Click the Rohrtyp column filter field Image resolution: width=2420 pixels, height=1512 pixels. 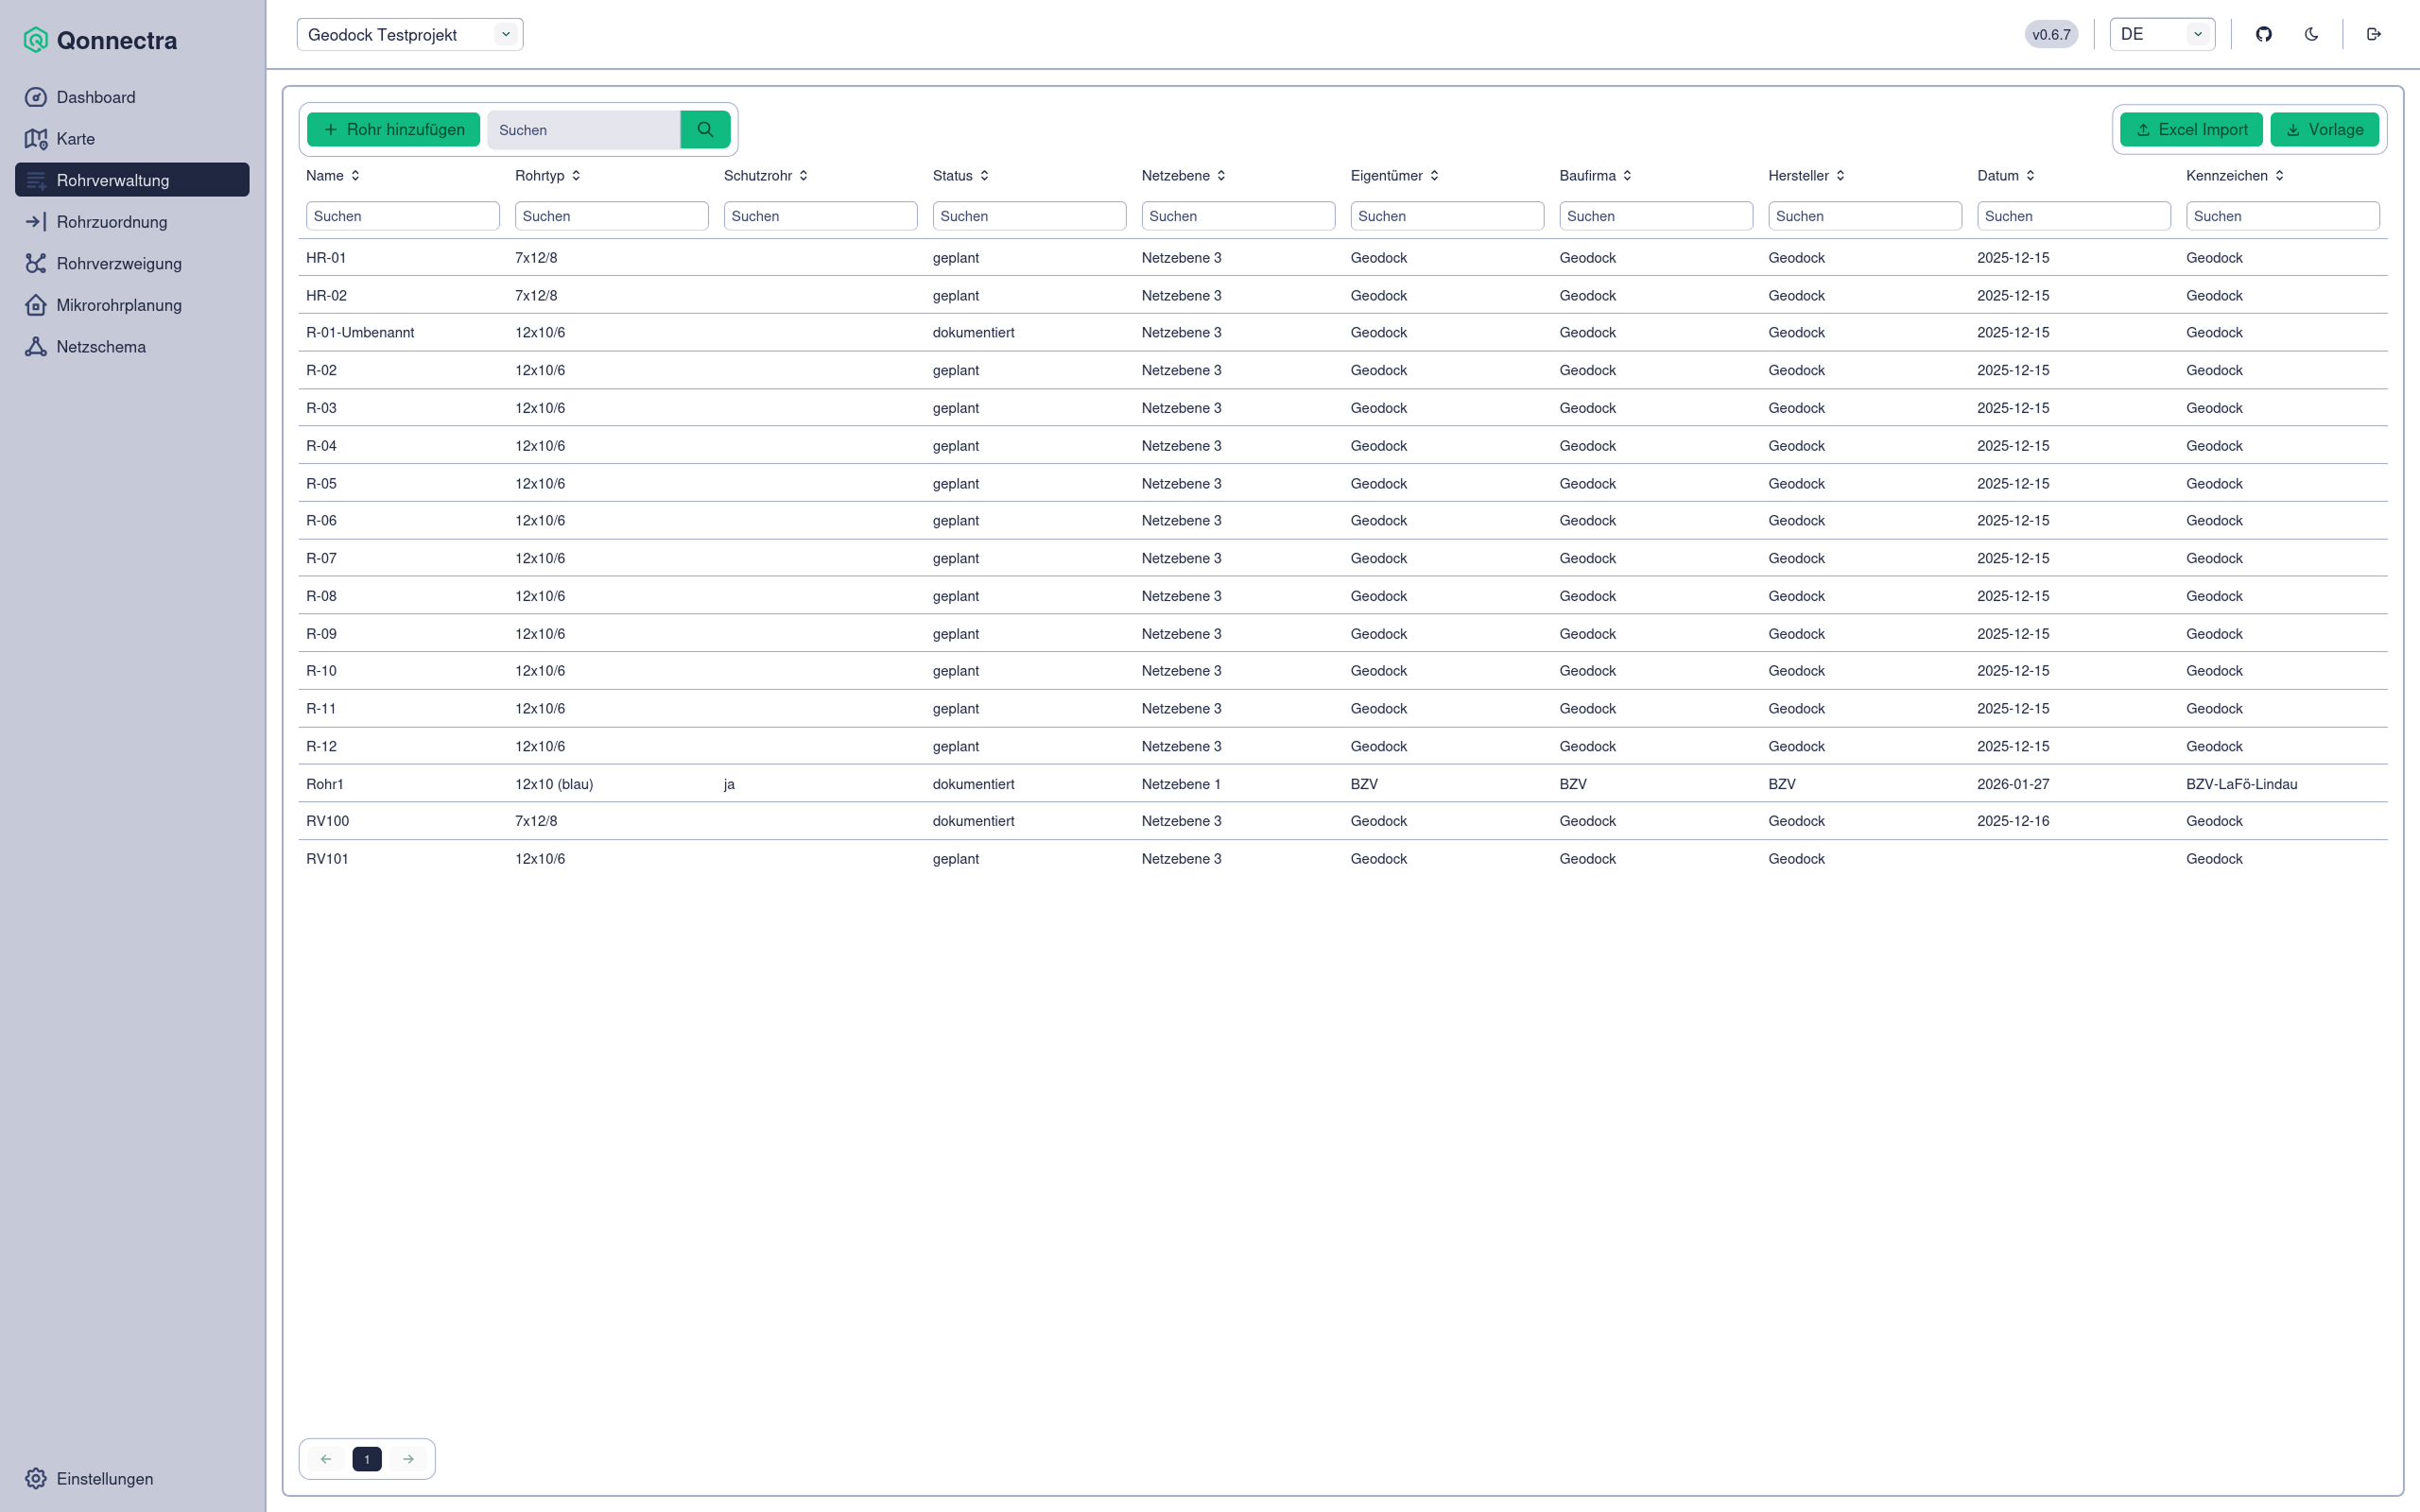[611, 216]
